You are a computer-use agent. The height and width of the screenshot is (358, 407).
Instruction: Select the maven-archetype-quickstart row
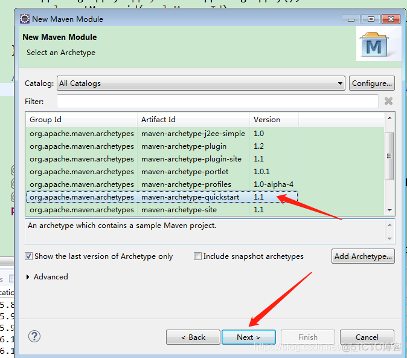tap(162, 197)
